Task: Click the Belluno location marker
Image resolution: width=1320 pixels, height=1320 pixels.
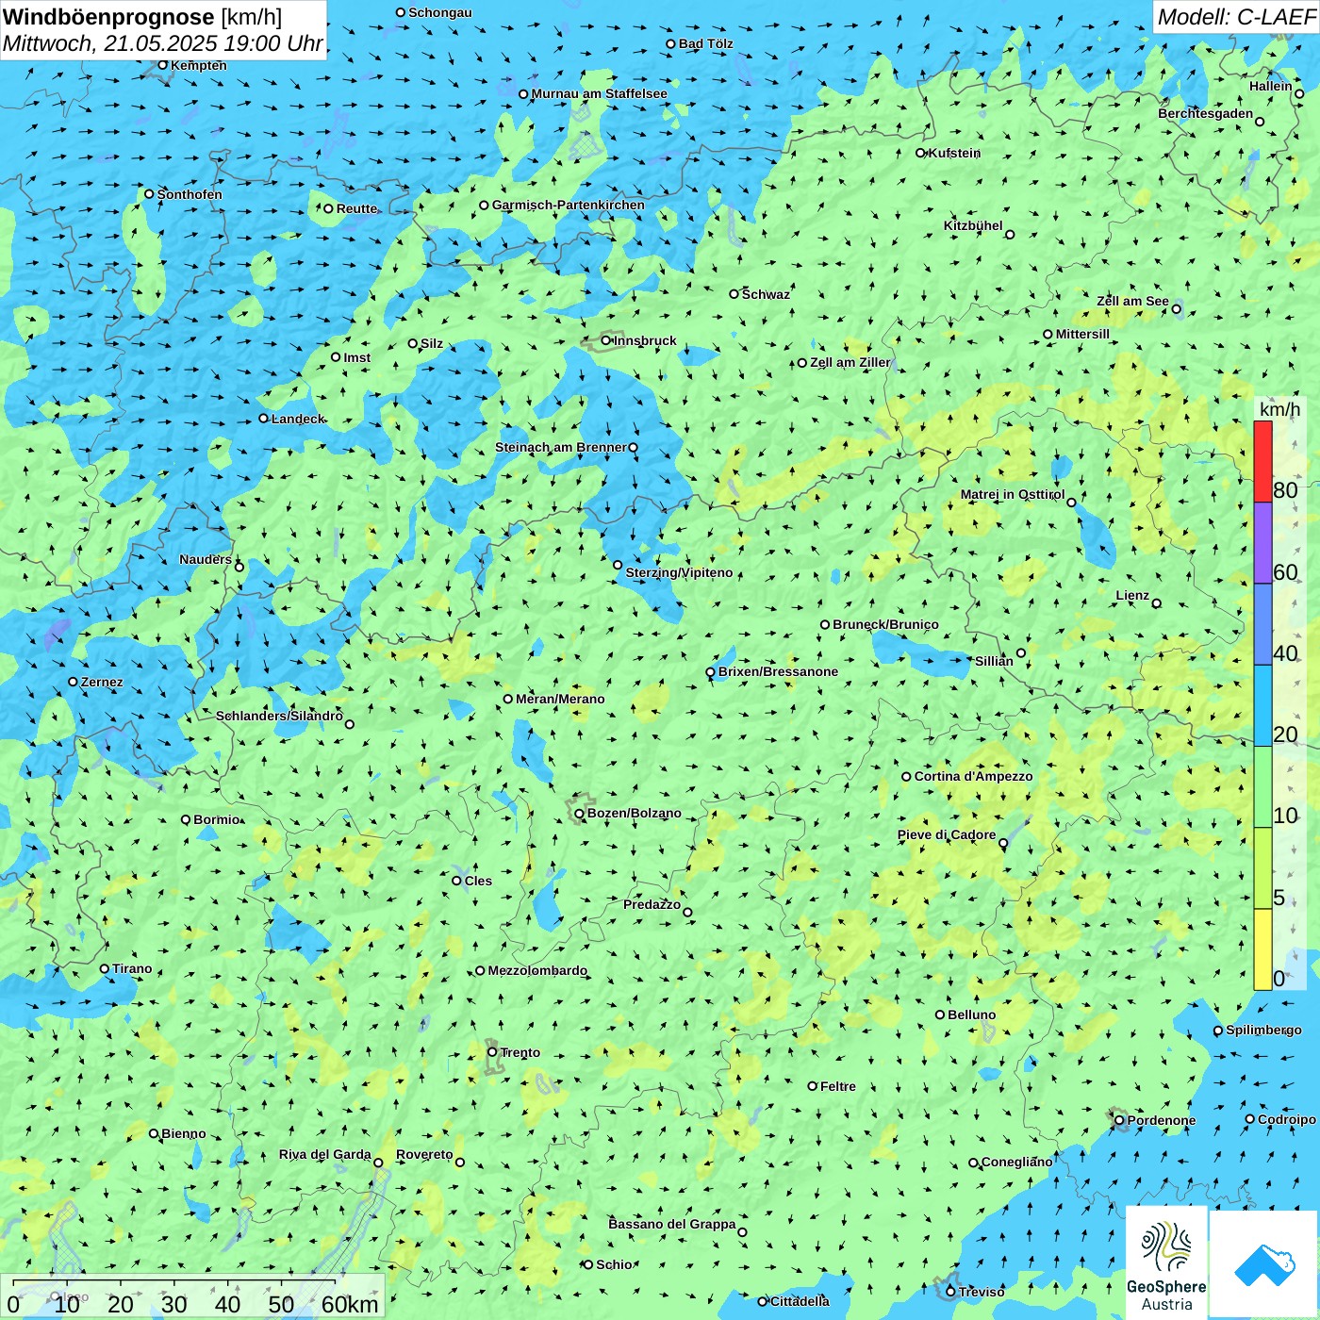Action: [940, 1015]
